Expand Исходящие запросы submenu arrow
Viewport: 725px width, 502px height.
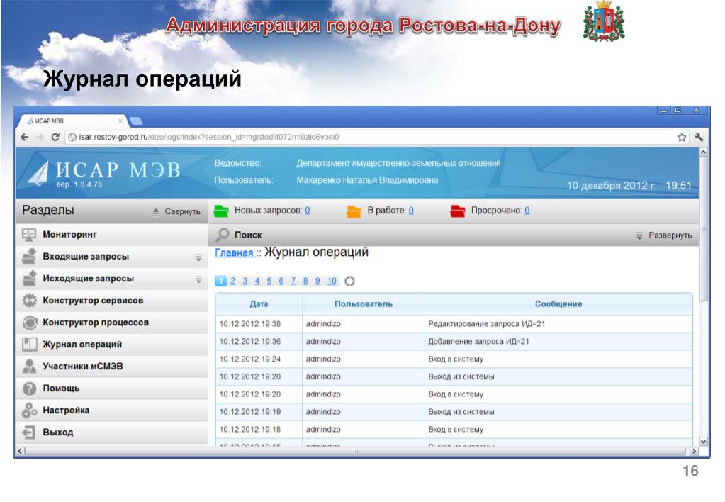coord(198,279)
